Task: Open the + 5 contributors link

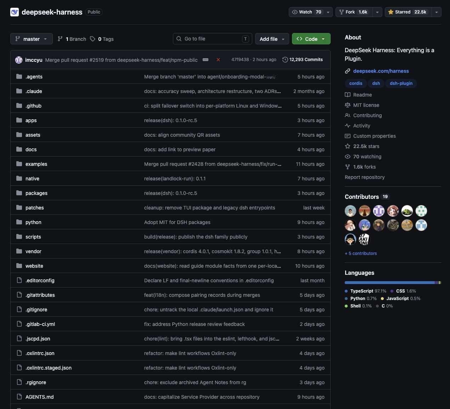Action: pyautogui.click(x=361, y=253)
